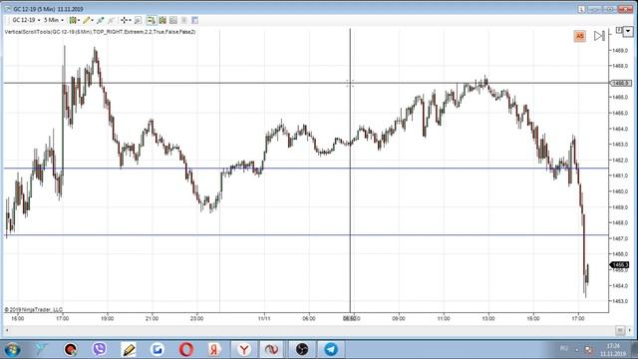The width and height of the screenshot is (638, 359).
Task: Open the Windows Start button
Action: tap(12, 349)
